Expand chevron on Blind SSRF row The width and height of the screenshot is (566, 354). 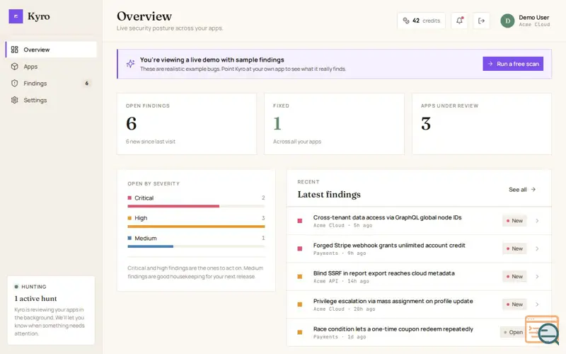tap(537, 276)
